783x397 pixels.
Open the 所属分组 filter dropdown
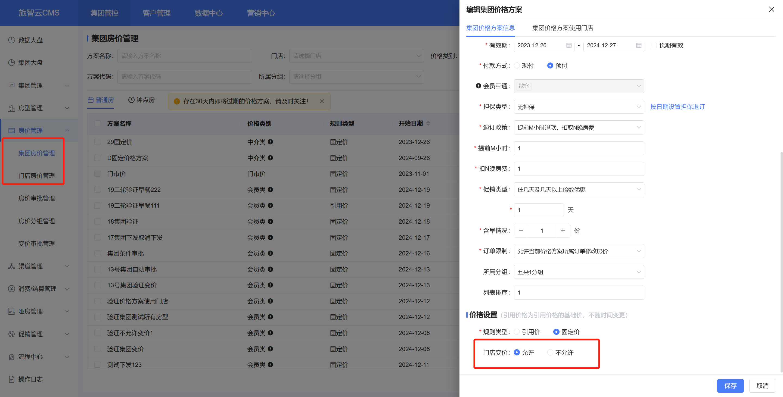356,77
